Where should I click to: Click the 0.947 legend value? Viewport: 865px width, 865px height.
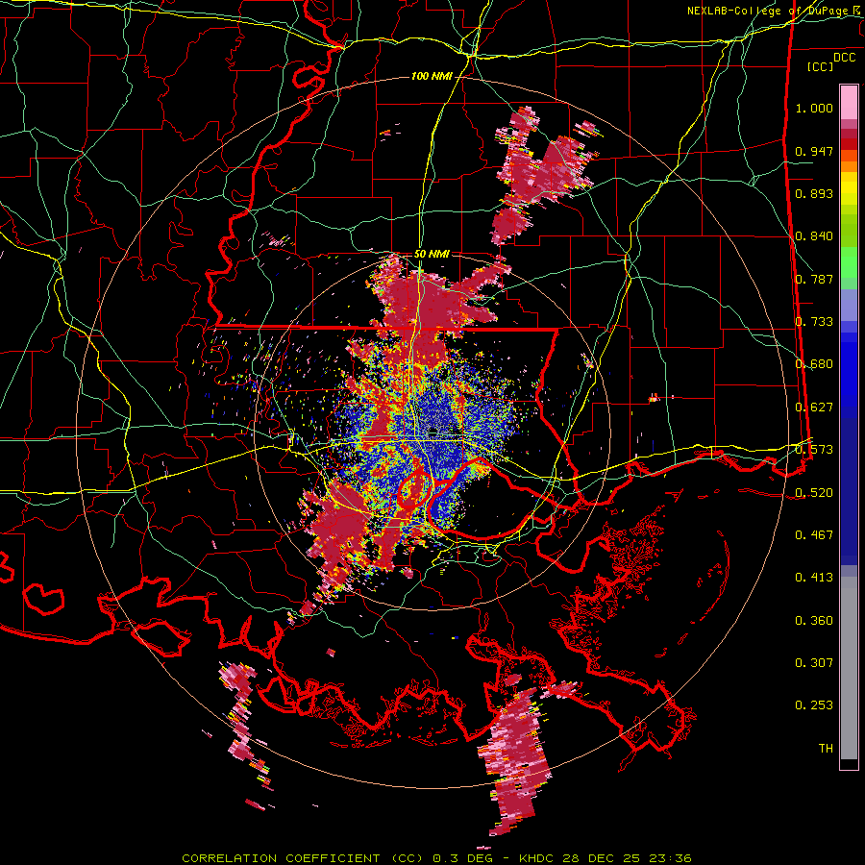[814, 151]
